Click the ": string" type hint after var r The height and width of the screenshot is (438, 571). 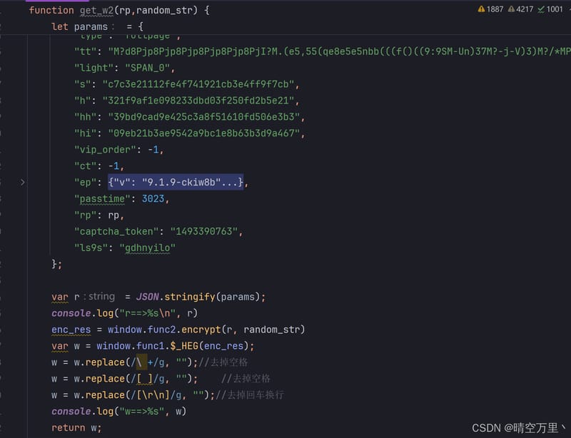99,297
